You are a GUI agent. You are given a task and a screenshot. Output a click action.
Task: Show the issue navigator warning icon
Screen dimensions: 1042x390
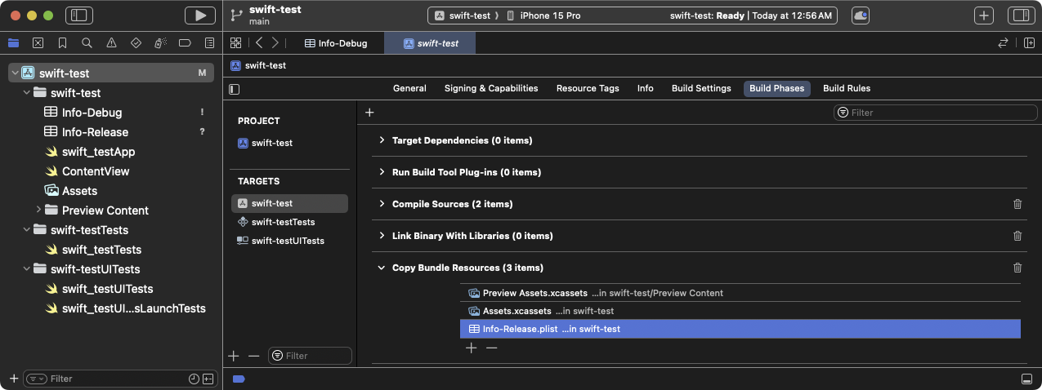click(111, 43)
